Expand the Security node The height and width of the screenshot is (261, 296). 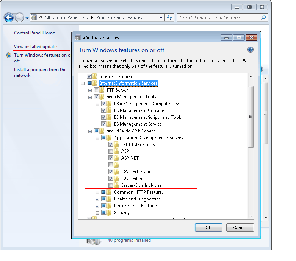[97, 213]
